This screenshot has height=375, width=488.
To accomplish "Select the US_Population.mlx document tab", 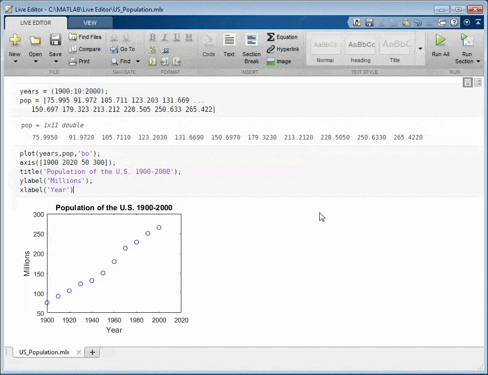I will (44, 352).
